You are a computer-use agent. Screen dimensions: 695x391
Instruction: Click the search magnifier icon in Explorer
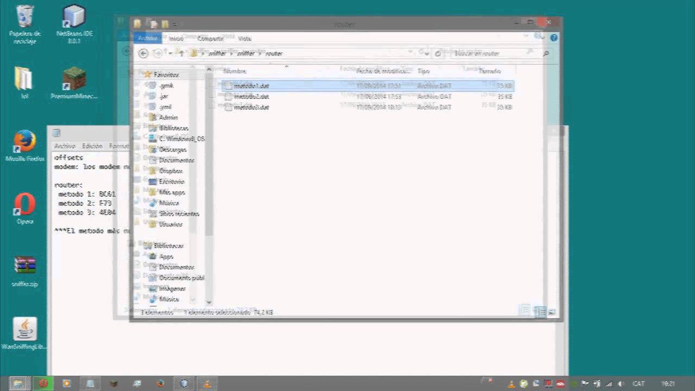(546, 53)
